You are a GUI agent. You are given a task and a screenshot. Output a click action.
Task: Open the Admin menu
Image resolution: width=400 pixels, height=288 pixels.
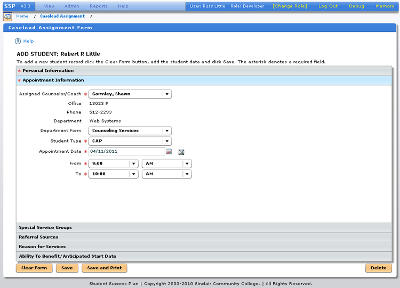[x=71, y=6]
